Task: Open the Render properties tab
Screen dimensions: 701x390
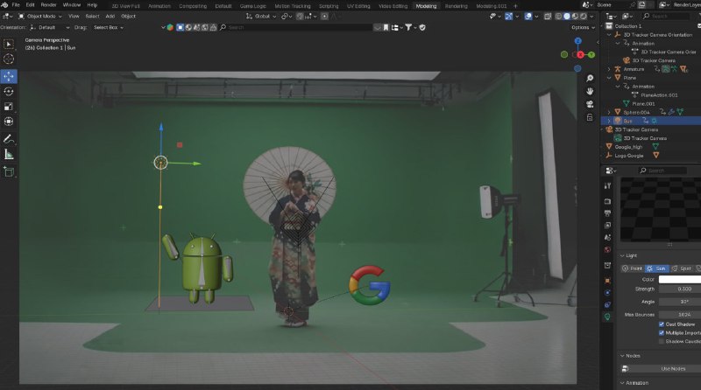Action: (x=607, y=202)
